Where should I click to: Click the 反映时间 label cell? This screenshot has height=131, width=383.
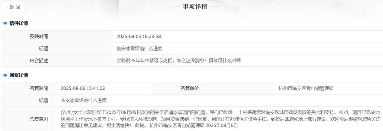pyautogui.click(x=57, y=36)
